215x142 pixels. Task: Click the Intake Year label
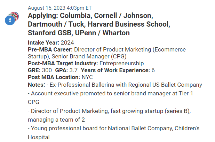(43, 42)
